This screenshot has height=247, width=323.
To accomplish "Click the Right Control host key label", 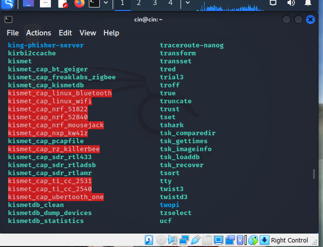I will click(x=290, y=240).
